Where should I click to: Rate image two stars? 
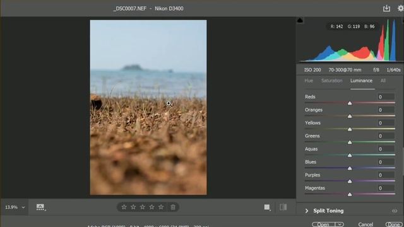[133, 207]
